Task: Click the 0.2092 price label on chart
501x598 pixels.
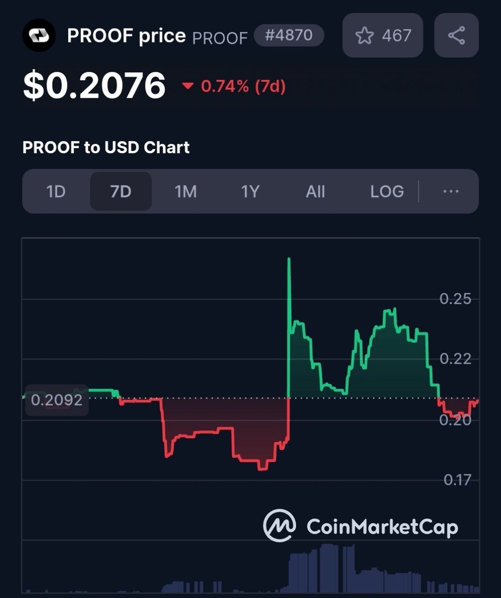Action: 56,400
